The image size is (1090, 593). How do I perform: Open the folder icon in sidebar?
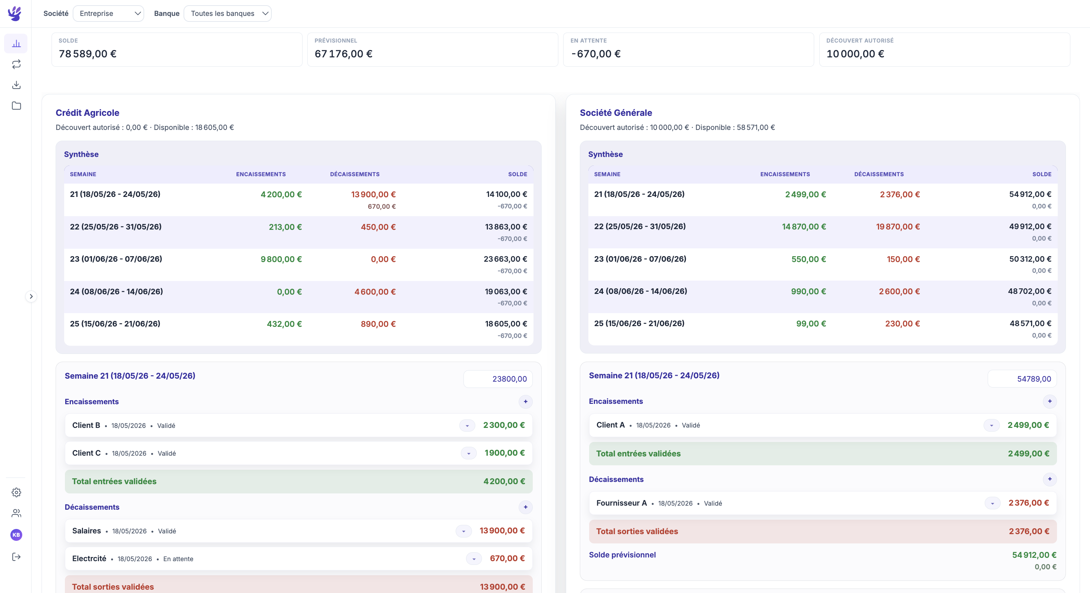tap(16, 105)
